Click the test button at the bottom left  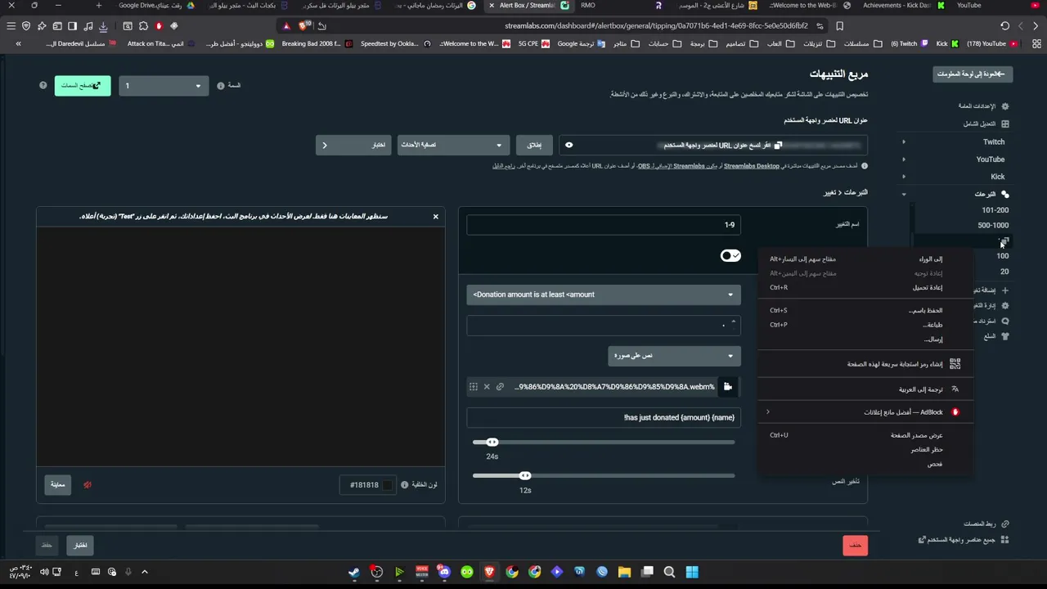coord(80,545)
